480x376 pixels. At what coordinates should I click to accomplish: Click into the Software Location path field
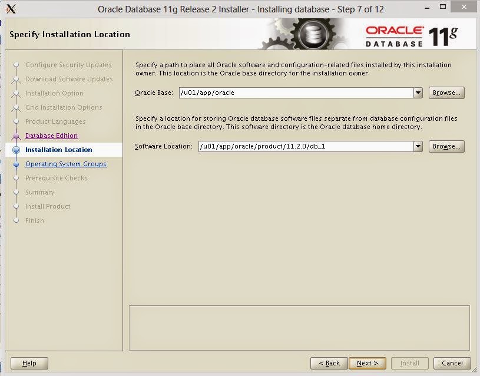click(x=306, y=147)
